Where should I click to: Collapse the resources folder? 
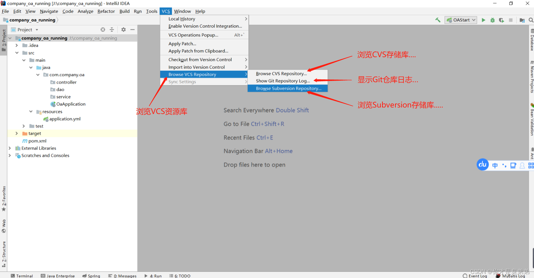[x=31, y=112]
